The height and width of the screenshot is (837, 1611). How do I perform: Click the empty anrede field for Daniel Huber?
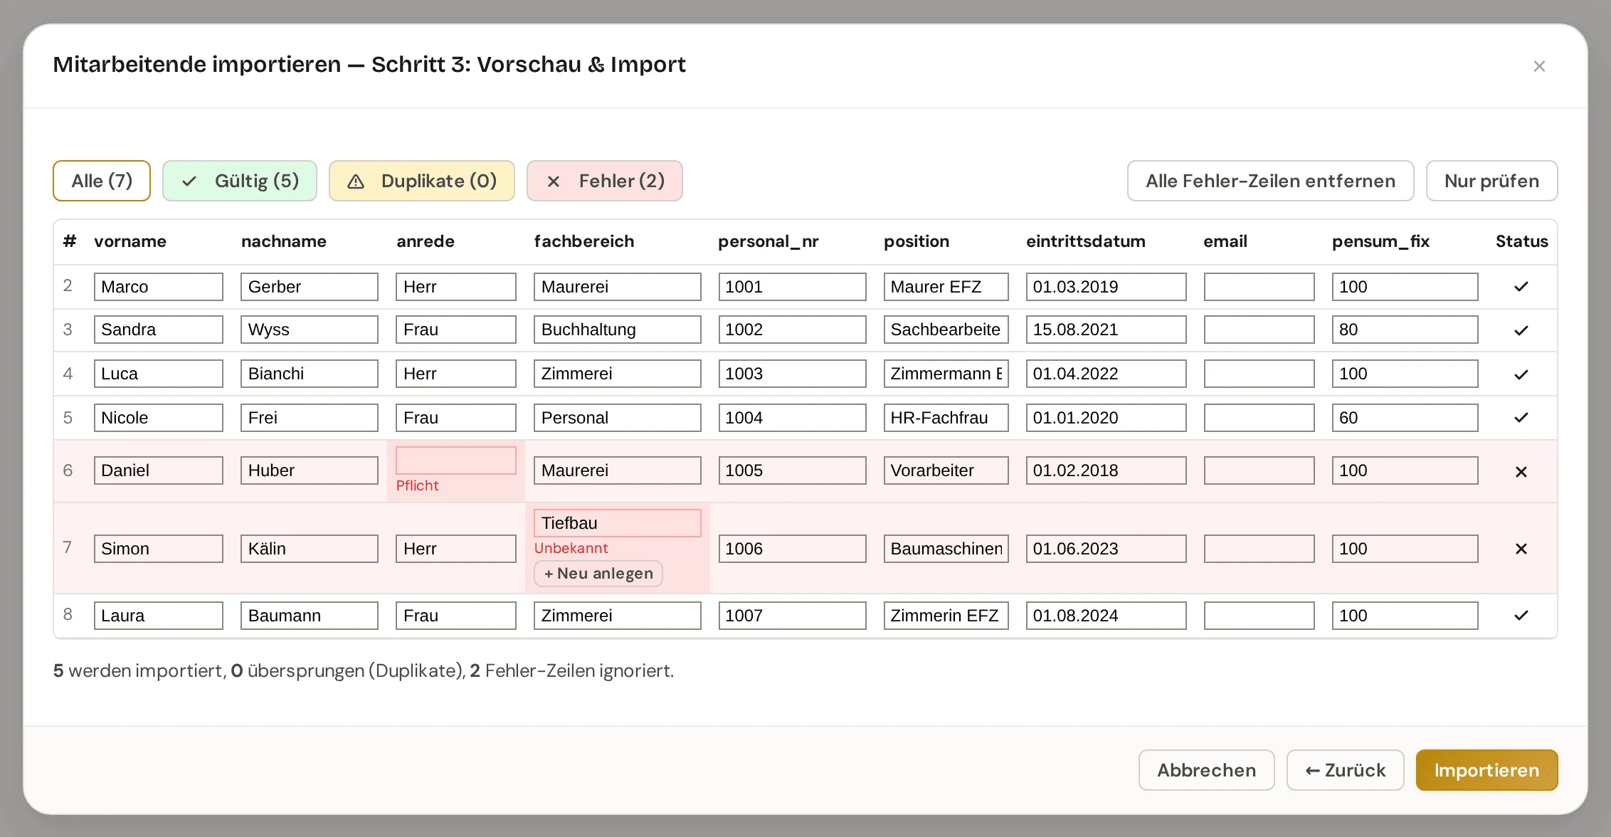[x=456, y=460]
